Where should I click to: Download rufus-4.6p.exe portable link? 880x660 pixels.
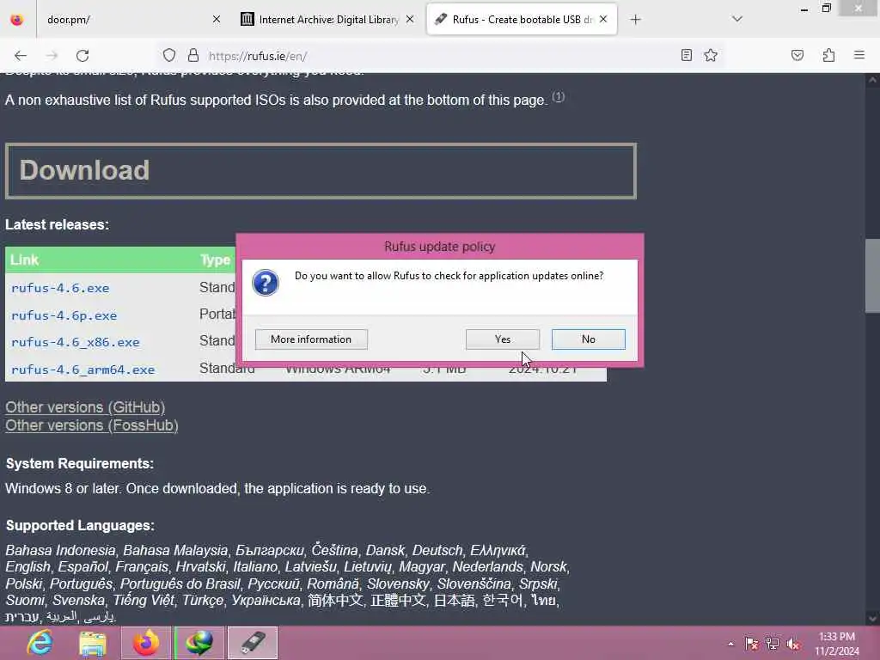(64, 315)
